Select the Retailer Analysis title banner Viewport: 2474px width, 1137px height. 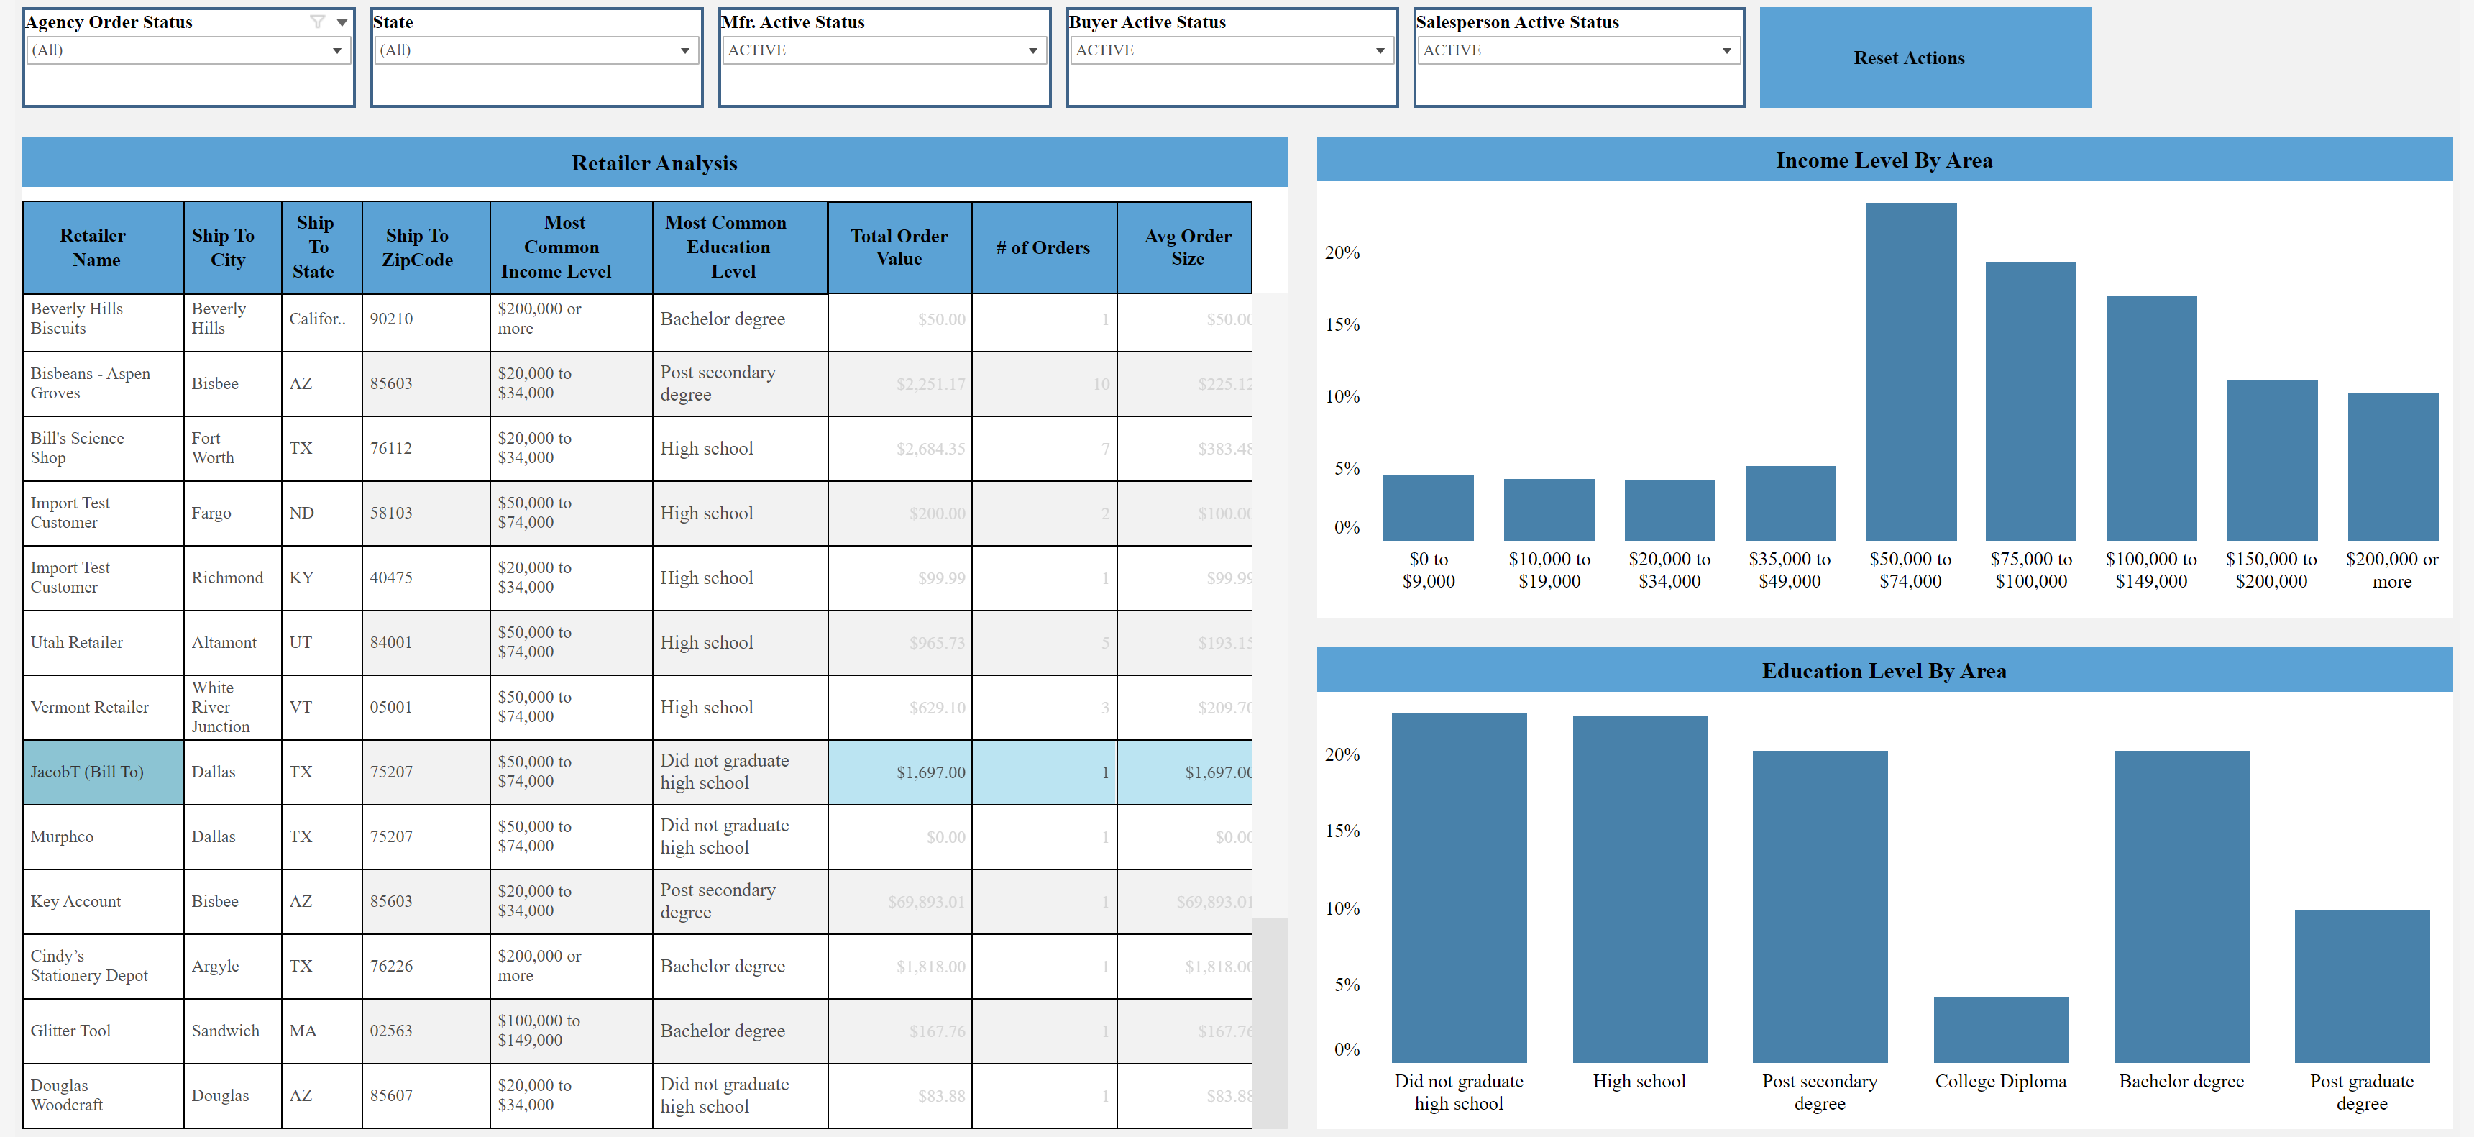(654, 163)
